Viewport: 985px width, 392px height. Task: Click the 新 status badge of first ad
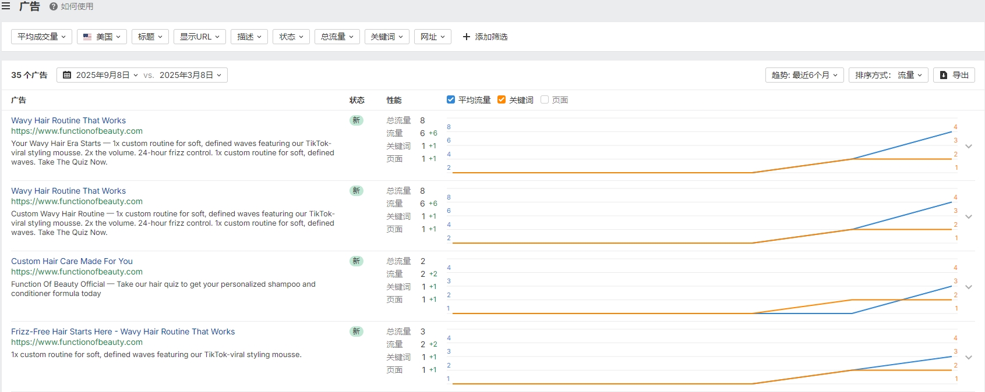tap(356, 120)
